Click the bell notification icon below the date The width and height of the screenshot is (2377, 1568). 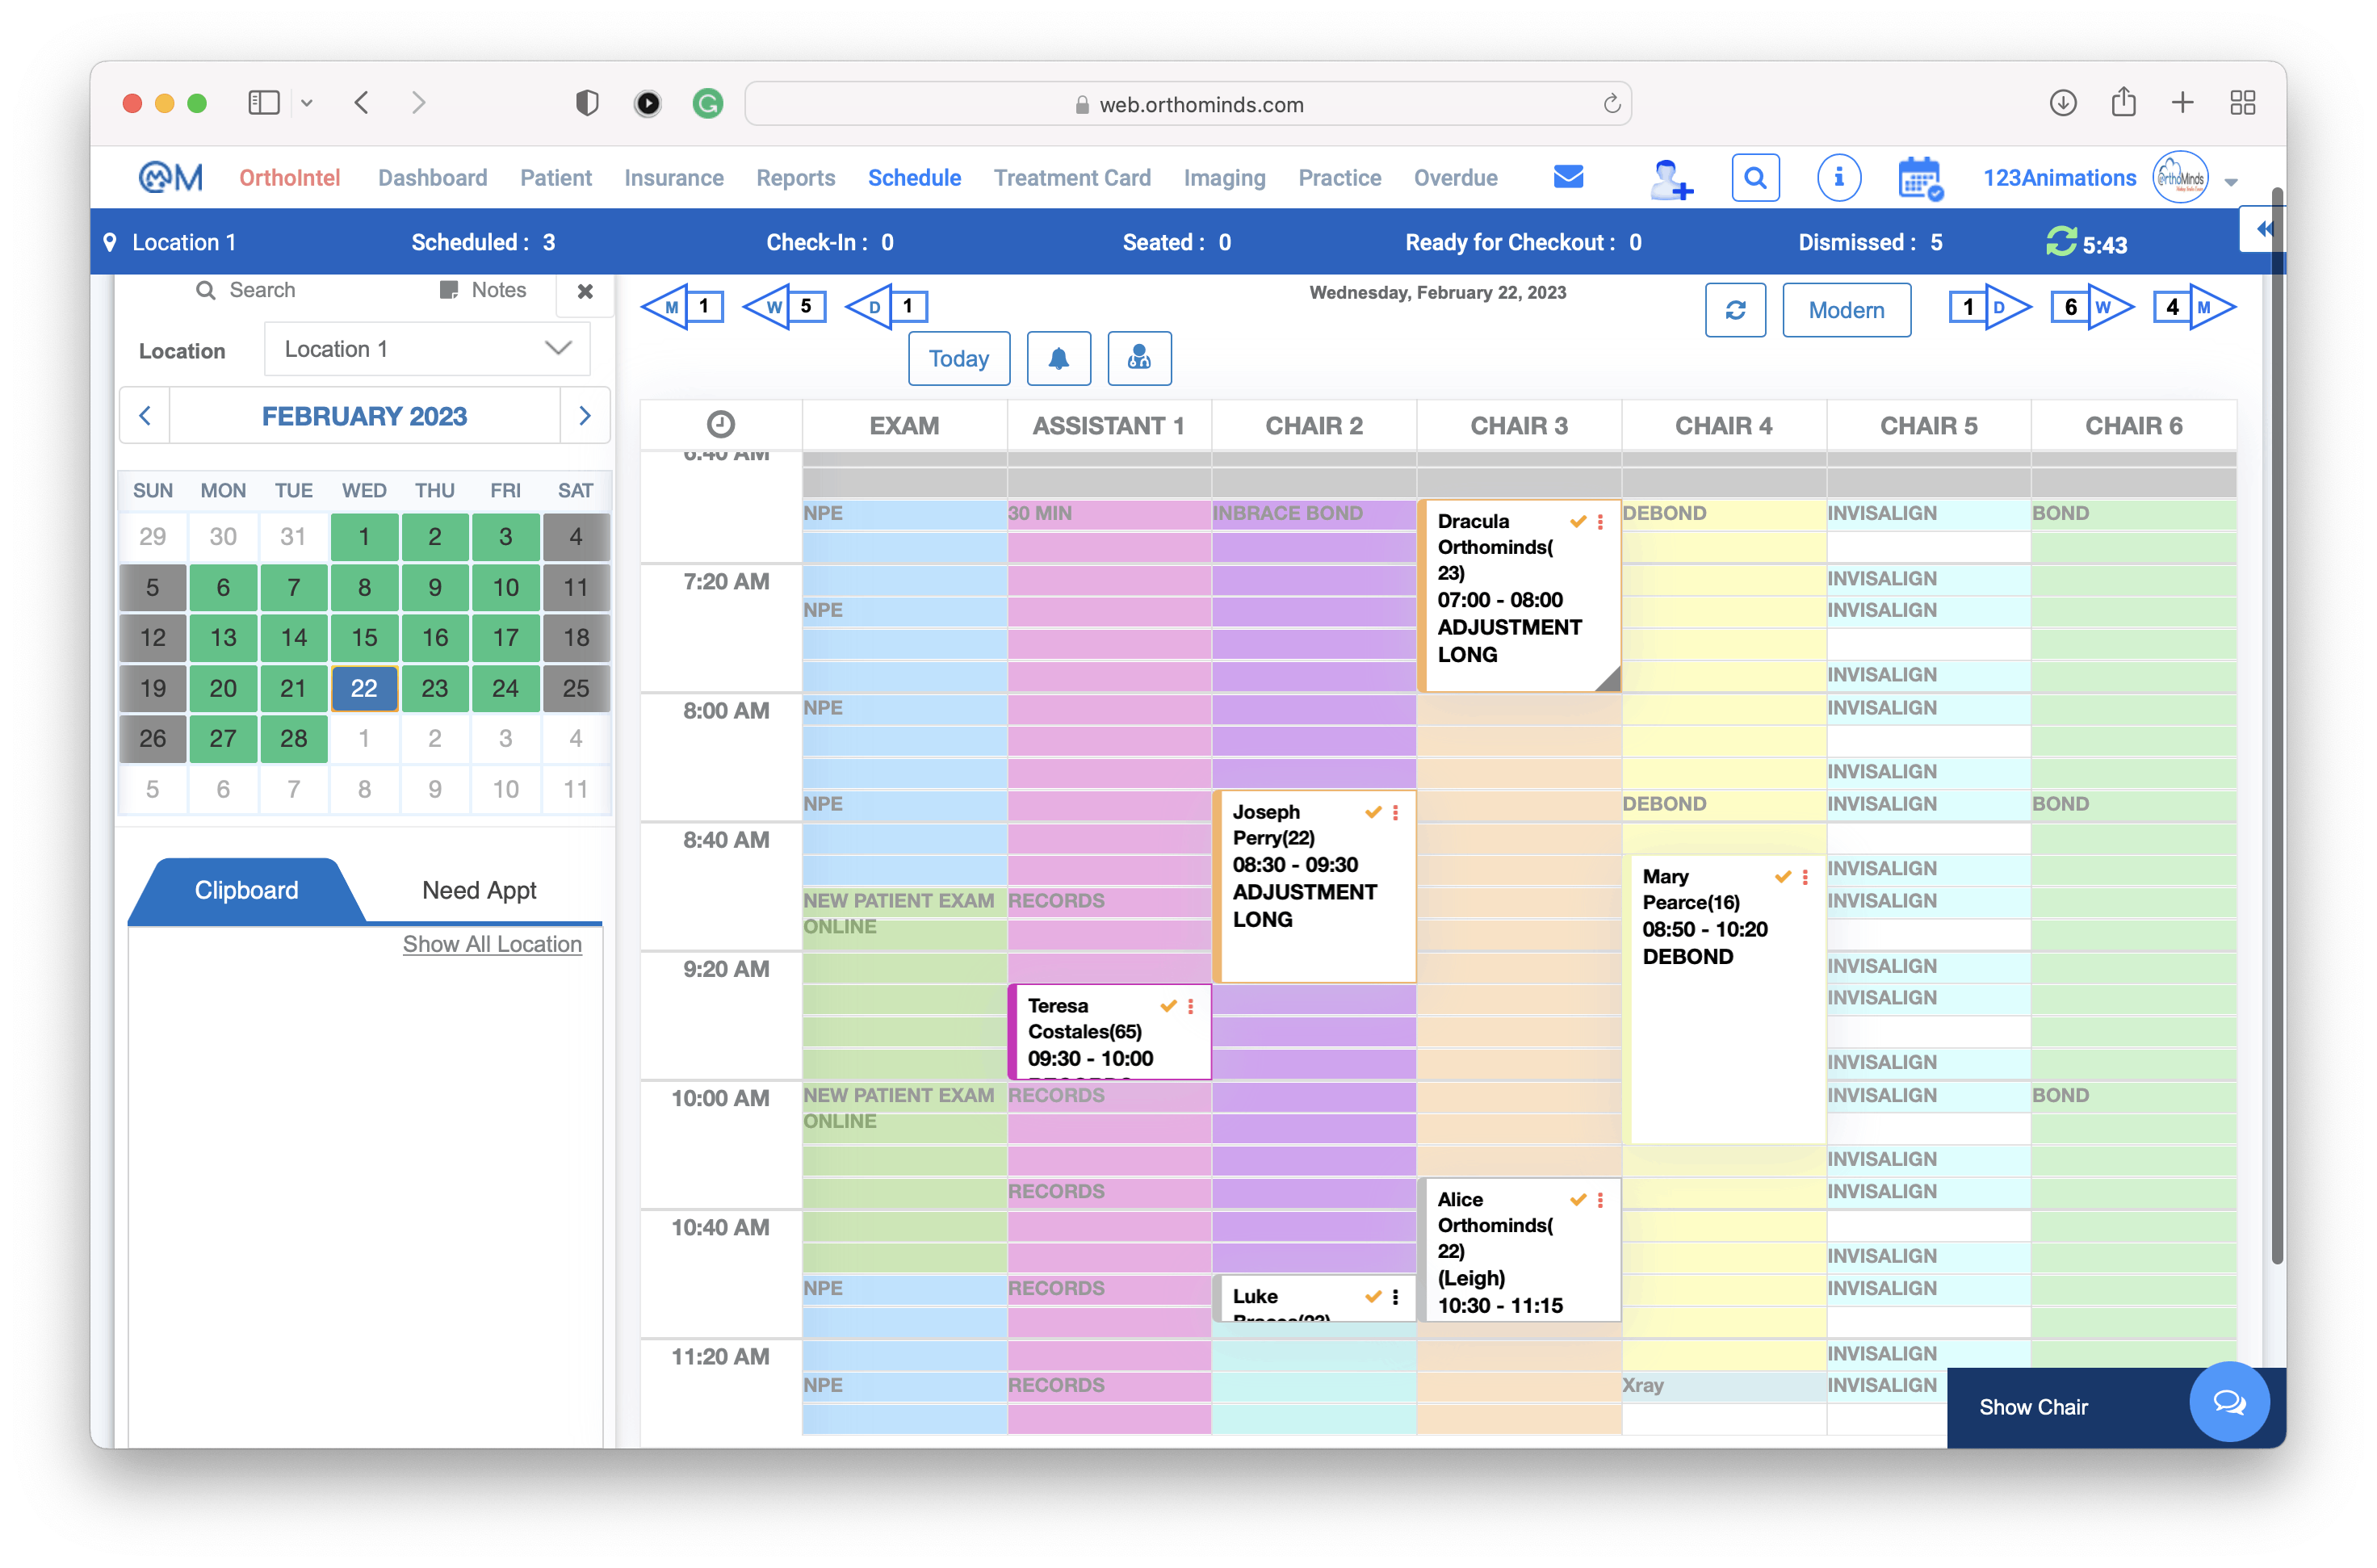point(1059,358)
